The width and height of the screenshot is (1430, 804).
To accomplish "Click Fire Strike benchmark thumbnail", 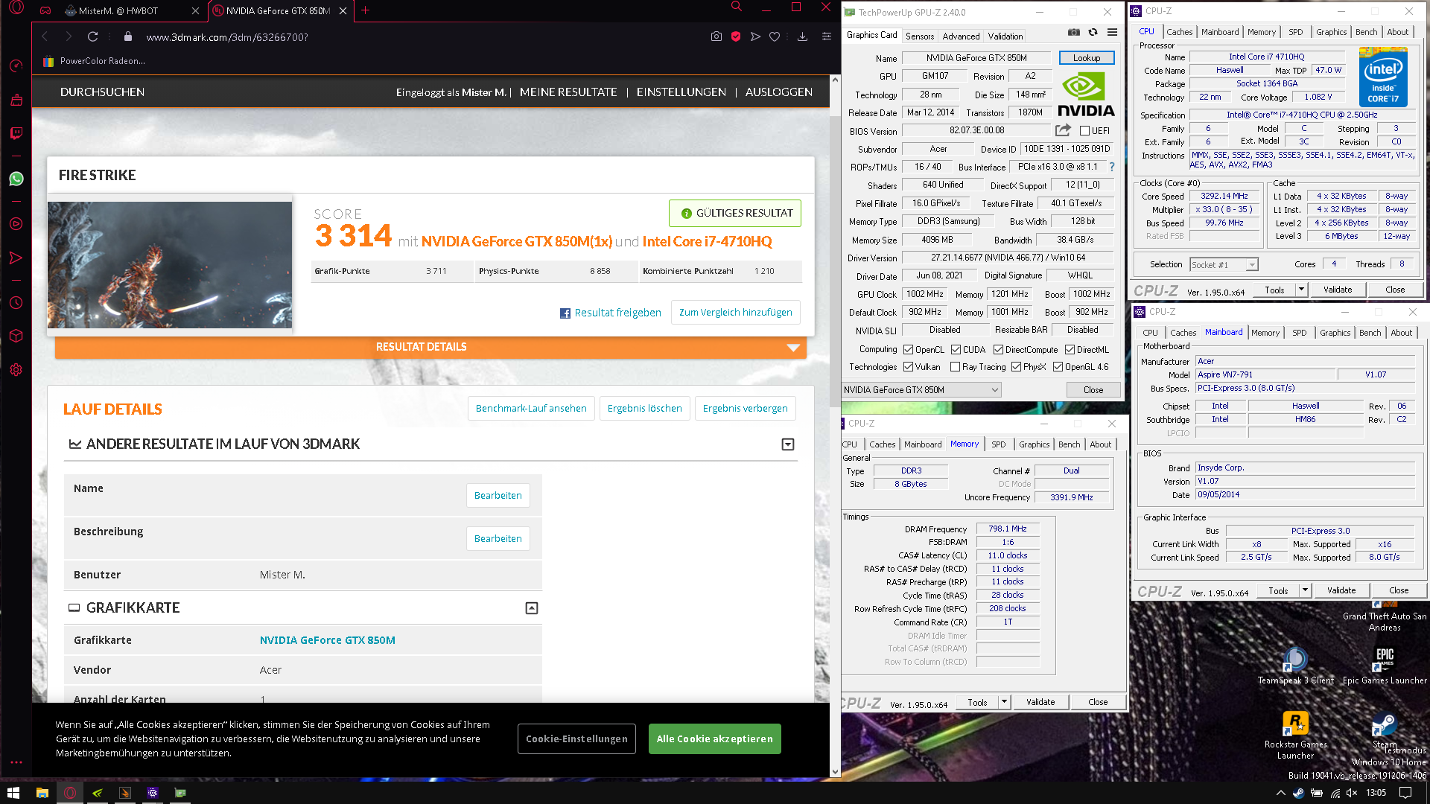I will 170,265.
